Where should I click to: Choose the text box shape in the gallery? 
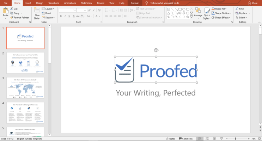click(169, 9)
